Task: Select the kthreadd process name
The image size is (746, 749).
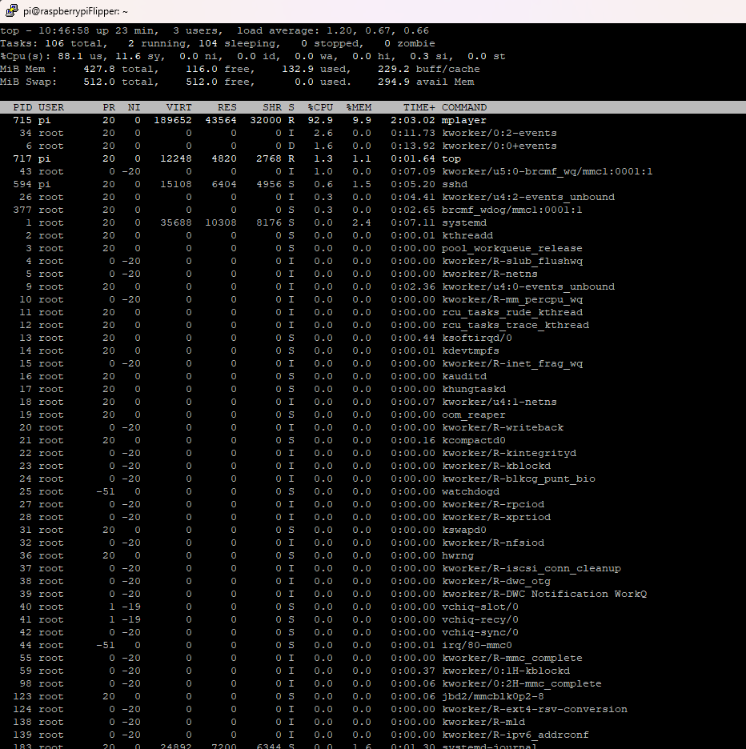Action: (467, 235)
